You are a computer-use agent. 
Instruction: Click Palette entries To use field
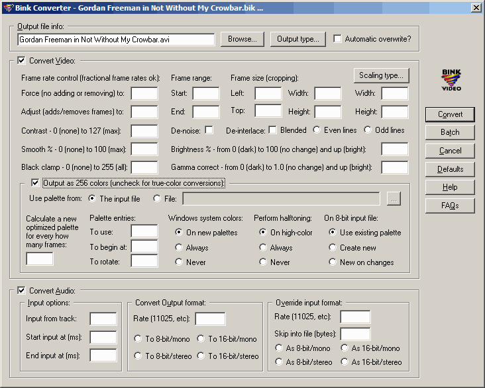click(x=144, y=231)
